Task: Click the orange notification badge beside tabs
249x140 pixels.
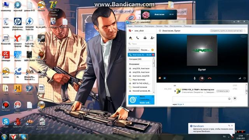Action: 153,50
